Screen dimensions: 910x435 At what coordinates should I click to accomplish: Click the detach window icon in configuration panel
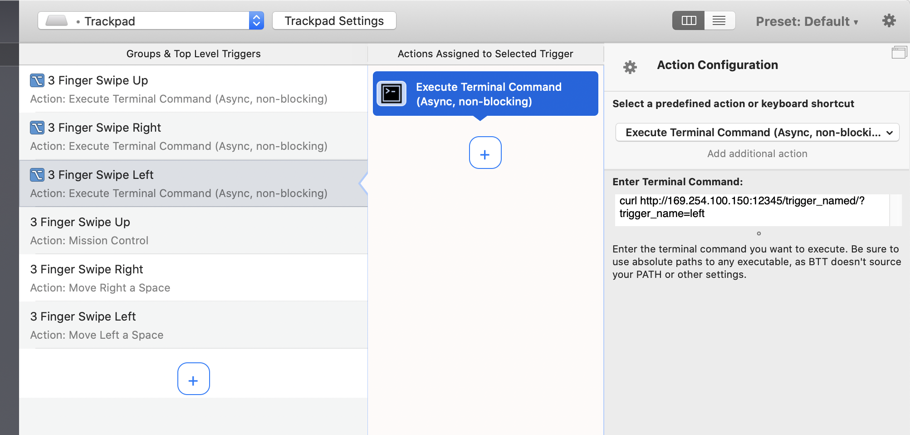click(899, 53)
